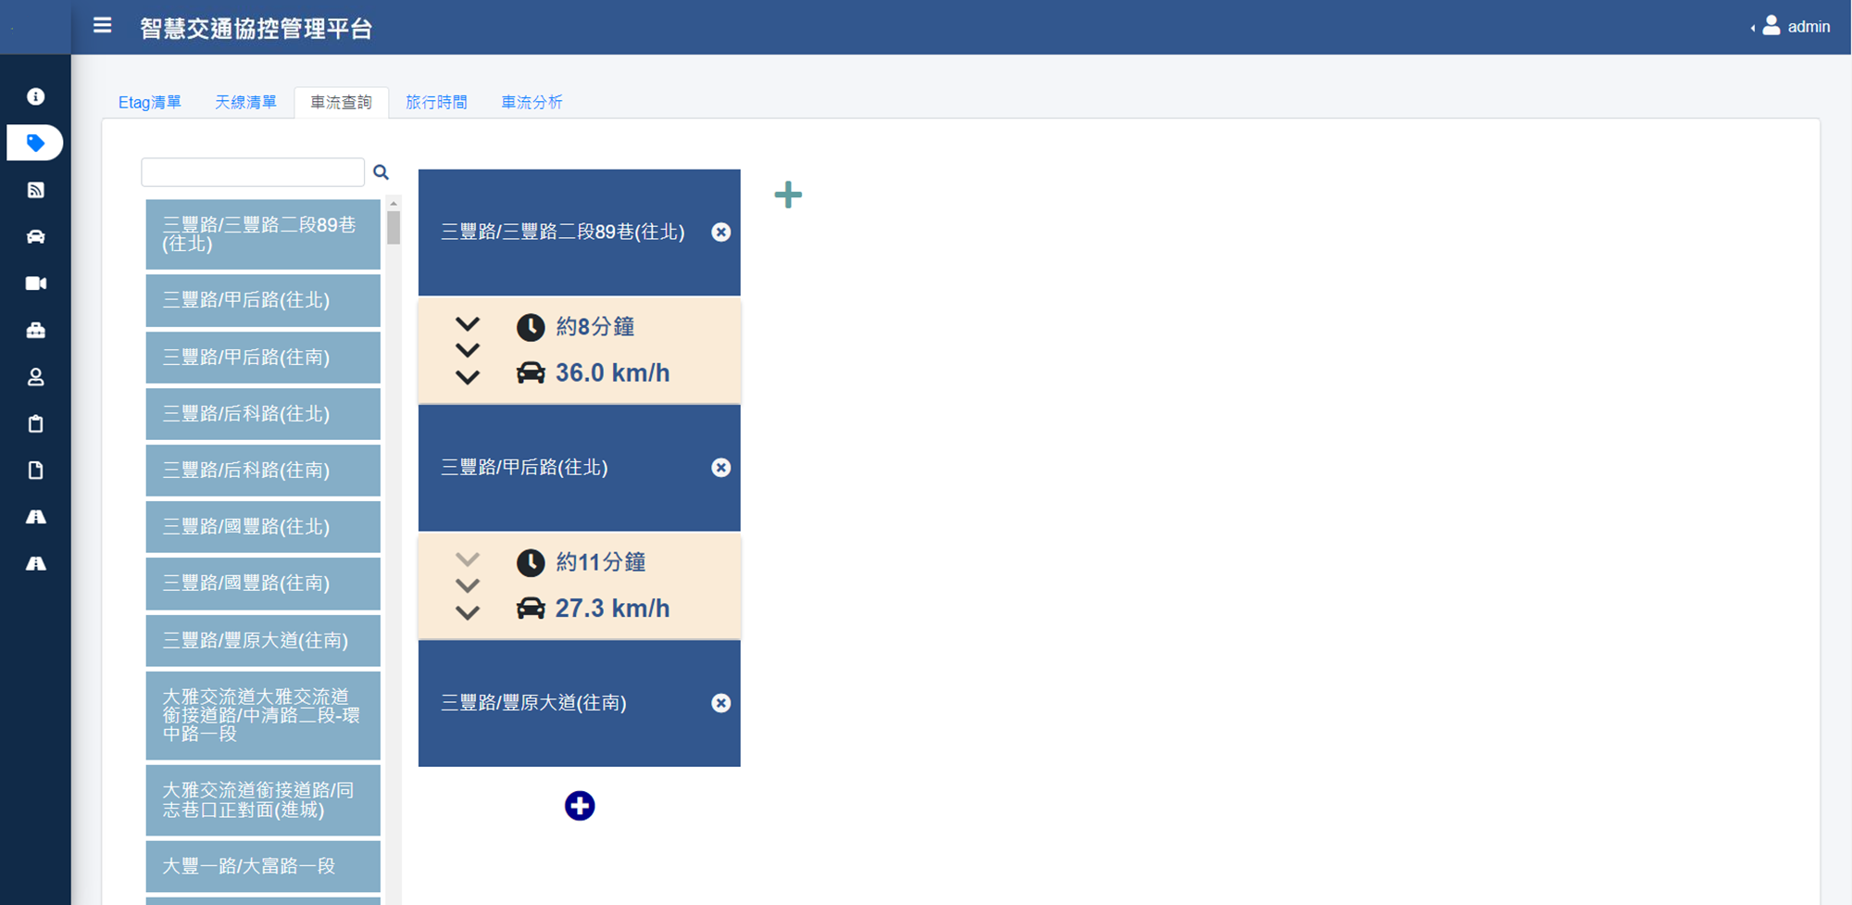The image size is (1852, 905).
Task: Select 大雅交流道銜接道路/同志巷口正對面(進城) item
Action: click(263, 800)
